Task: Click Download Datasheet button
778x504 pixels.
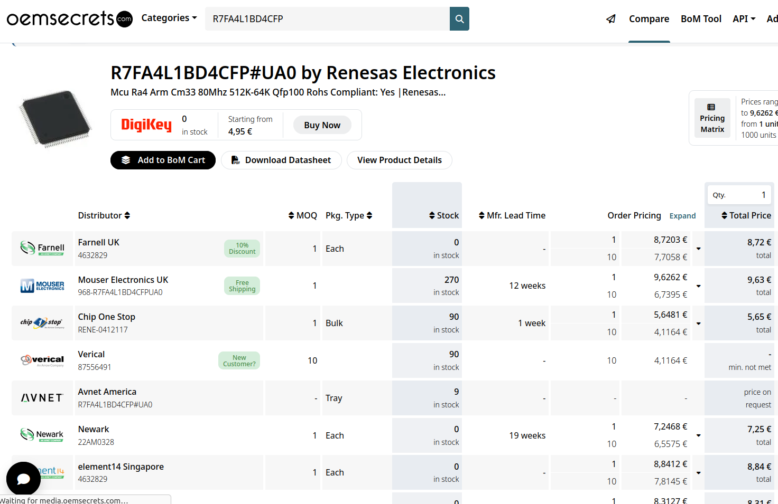Action: point(281,160)
